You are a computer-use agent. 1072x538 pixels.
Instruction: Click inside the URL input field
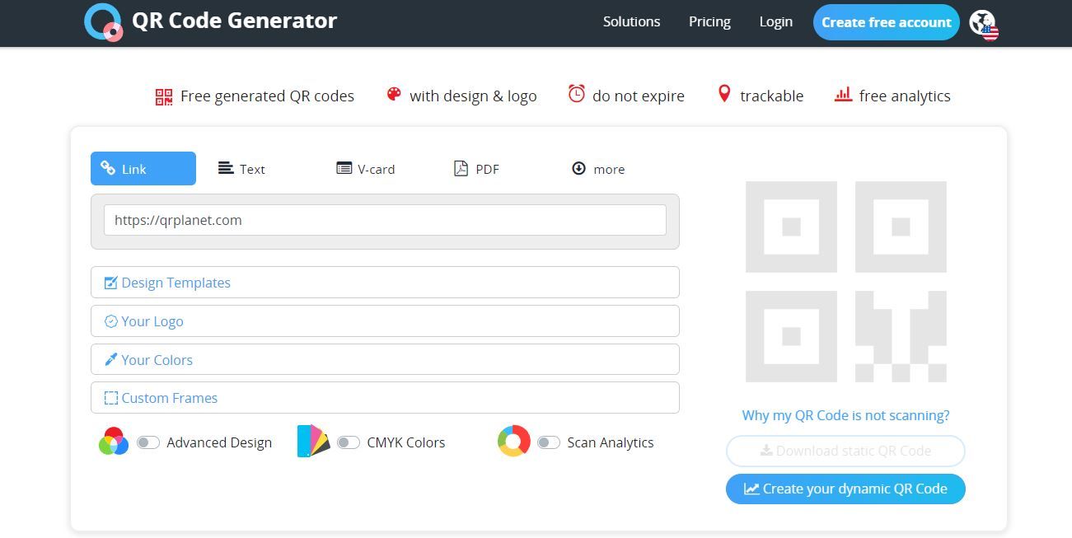tap(384, 220)
